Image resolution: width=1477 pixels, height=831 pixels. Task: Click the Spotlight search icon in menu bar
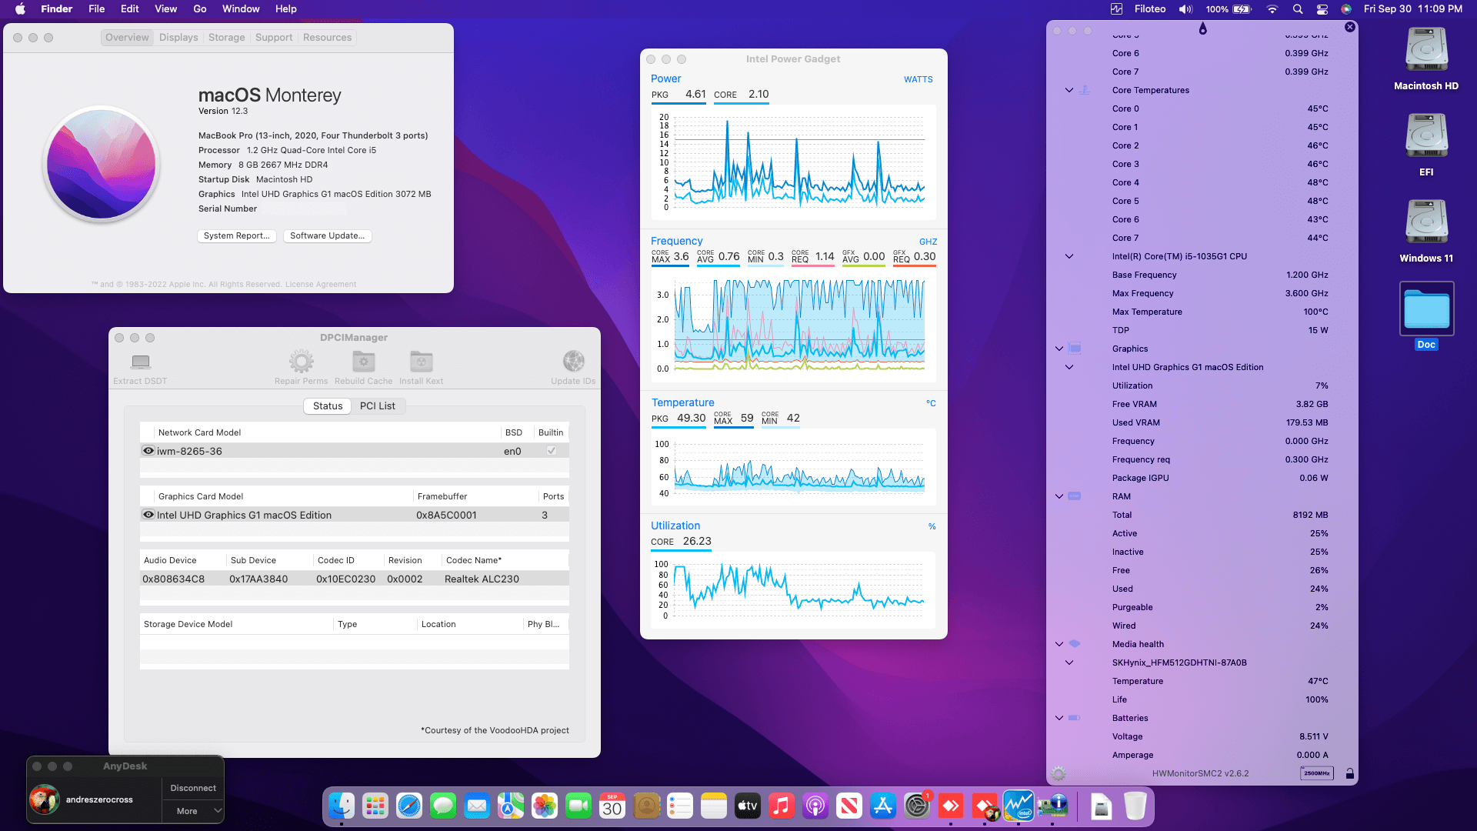point(1298,9)
